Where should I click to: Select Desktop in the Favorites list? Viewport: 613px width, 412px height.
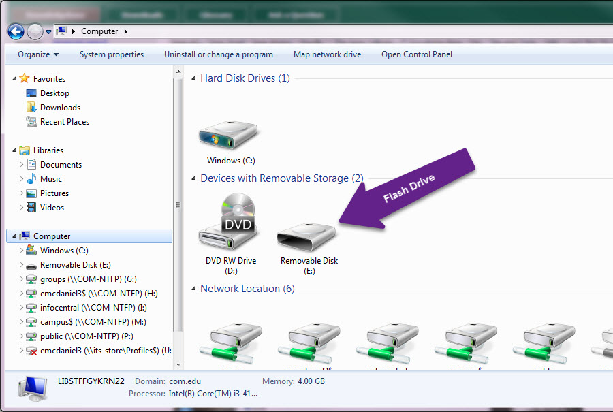tap(53, 93)
